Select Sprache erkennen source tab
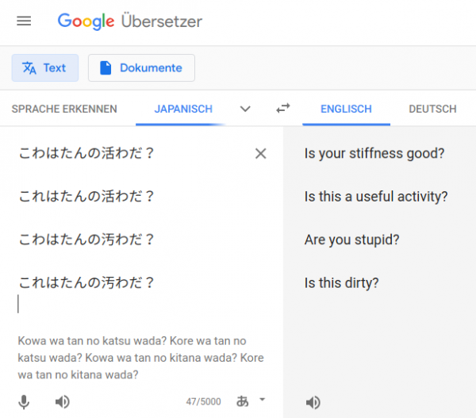This screenshot has height=418, width=476. point(64,109)
